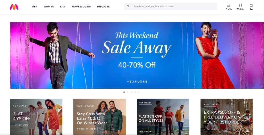This screenshot has height=135, width=264.
Task: Select the second carousel dot
Action: pos(128,92)
